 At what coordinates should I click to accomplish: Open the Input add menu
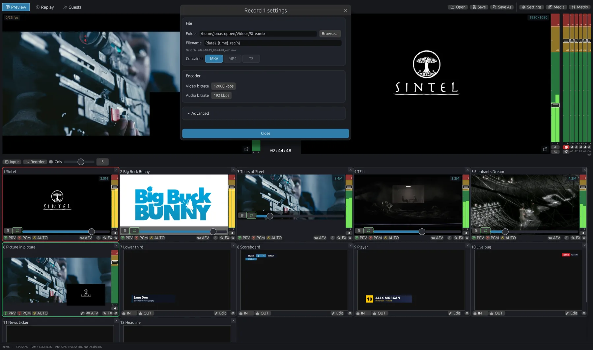click(12, 162)
